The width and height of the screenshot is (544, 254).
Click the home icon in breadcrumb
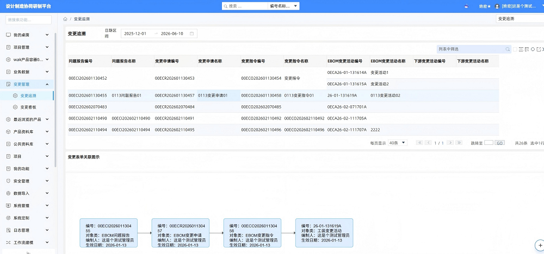(65, 19)
